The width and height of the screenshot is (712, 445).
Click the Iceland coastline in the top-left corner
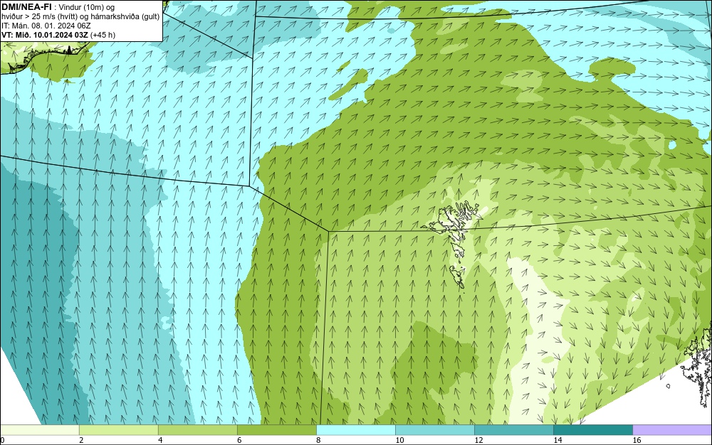tap(46, 57)
